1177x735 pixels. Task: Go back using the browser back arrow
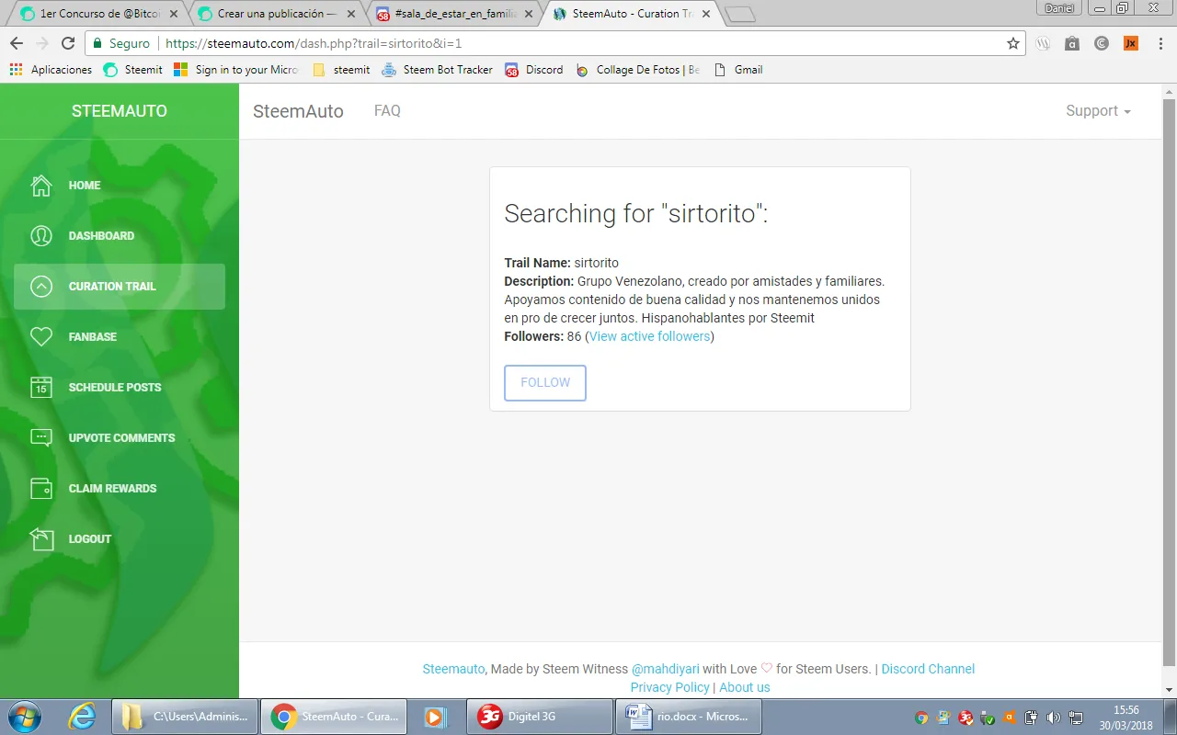click(17, 43)
